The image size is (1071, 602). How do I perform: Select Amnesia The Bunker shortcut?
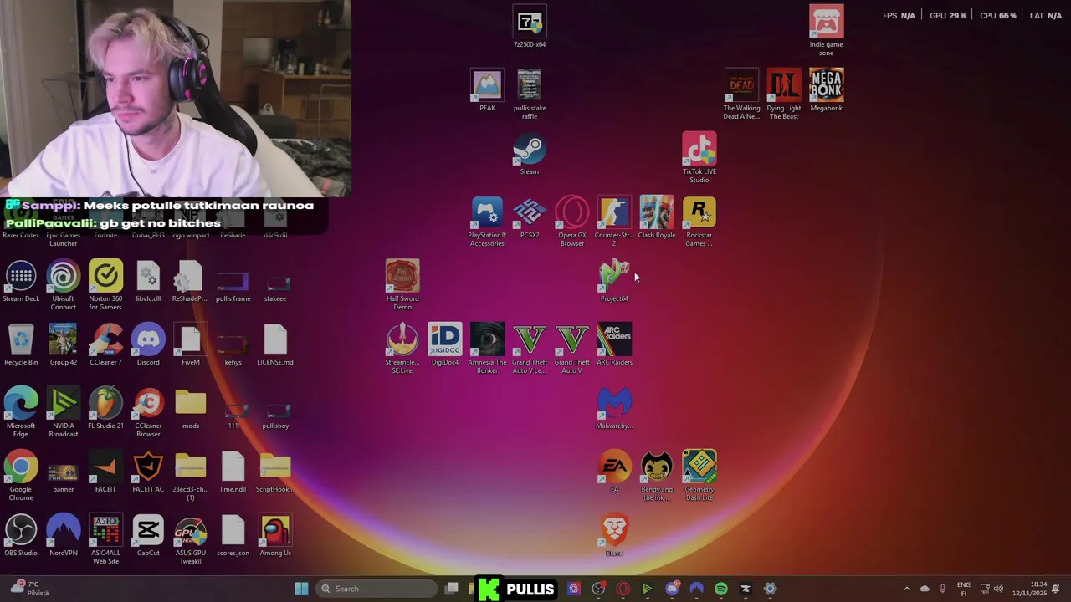tap(487, 349)
